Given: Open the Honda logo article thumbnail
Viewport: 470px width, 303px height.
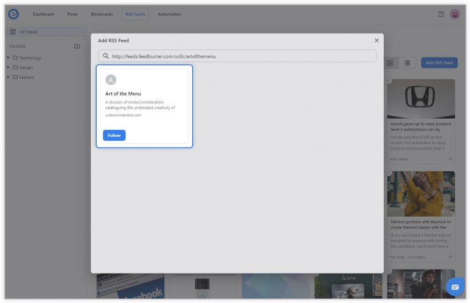Looking at the screenshot, I should point(421,99).
